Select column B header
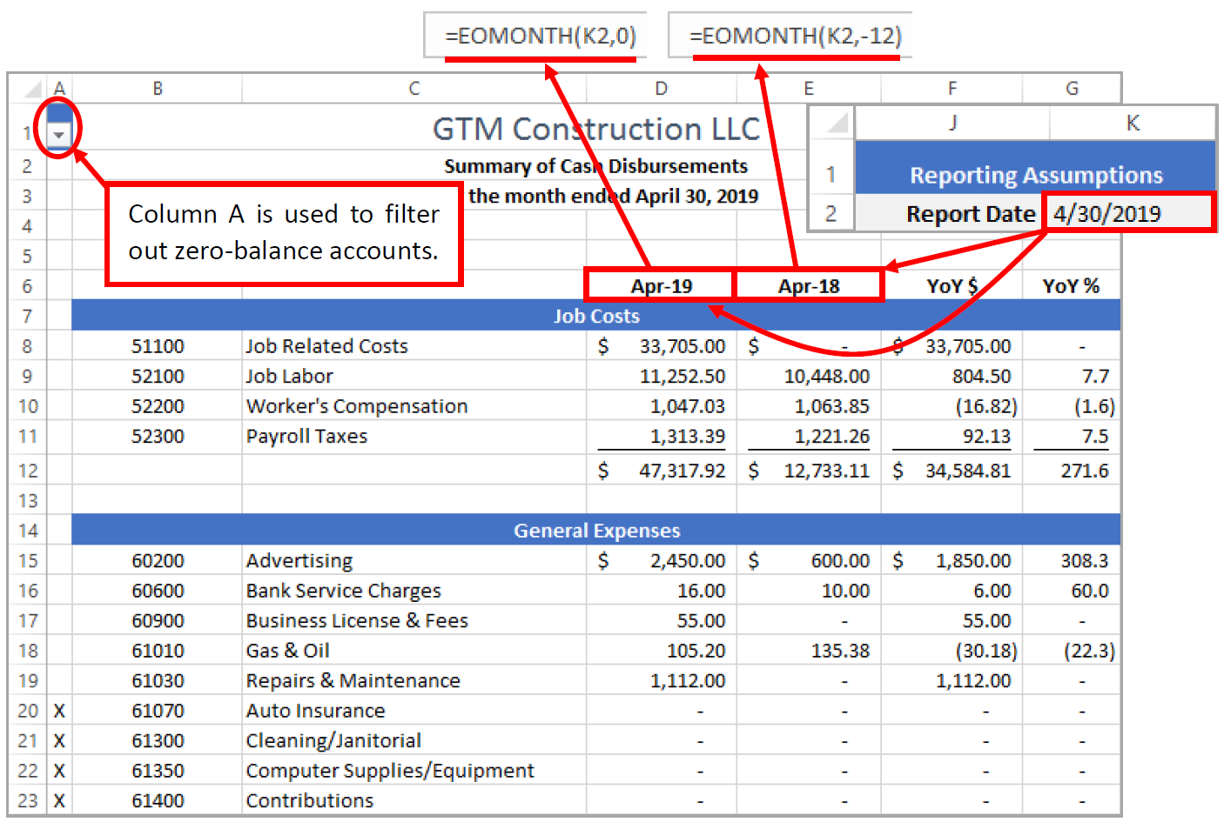1224x822 pixels. (x=157, y=88)
